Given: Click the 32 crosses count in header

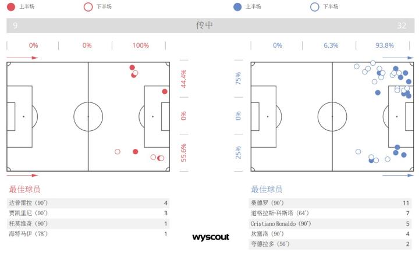Looking at the screenshot, I should [x=402, y=26].
